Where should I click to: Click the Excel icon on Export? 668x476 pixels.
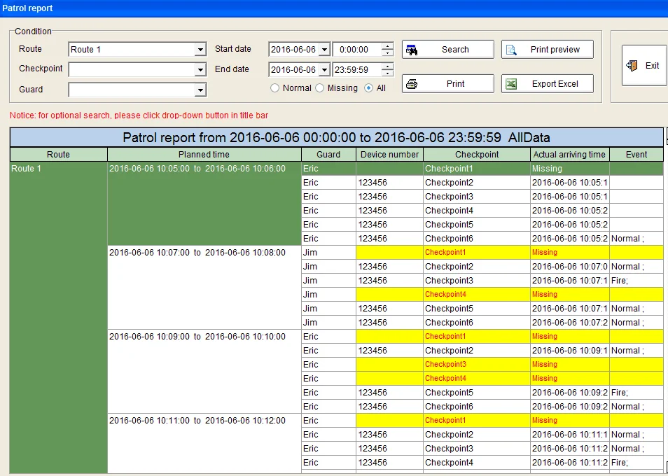point(512,84)
